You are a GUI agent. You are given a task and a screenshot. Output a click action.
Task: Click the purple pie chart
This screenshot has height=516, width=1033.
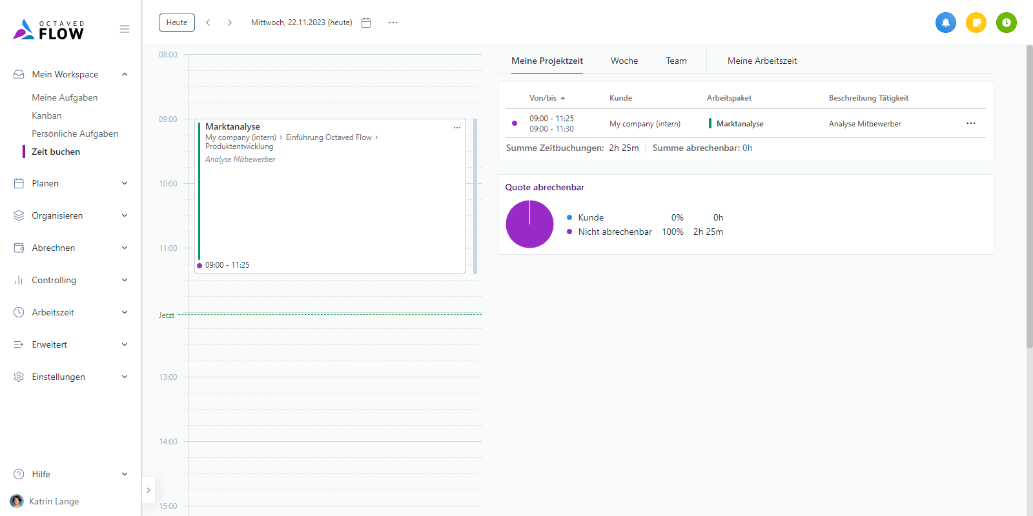[x=529, y=224]
